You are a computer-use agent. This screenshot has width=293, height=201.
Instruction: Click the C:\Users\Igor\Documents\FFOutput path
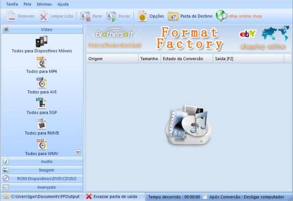(46, 196)
